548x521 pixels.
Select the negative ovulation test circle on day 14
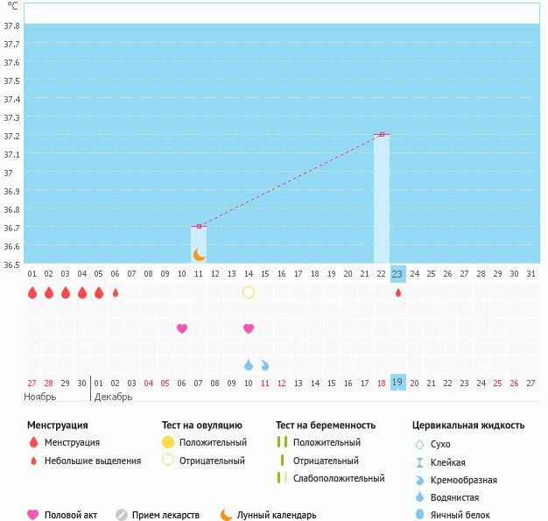tap(249, 292)
